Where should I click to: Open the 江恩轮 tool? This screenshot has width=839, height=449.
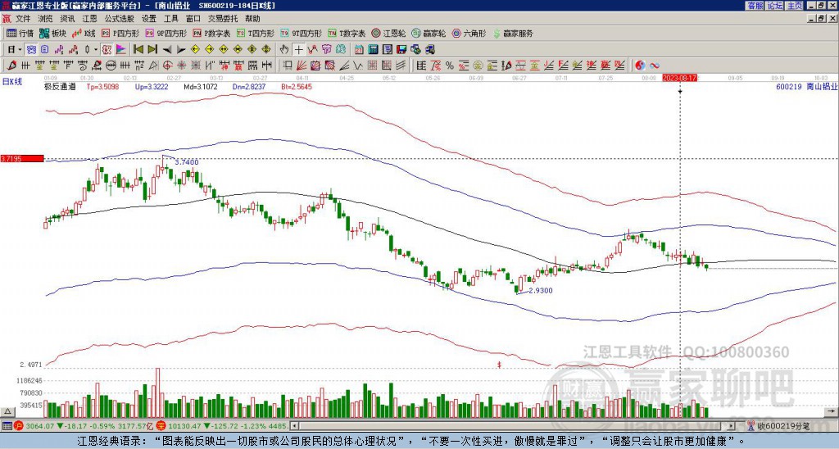[389, 34]
